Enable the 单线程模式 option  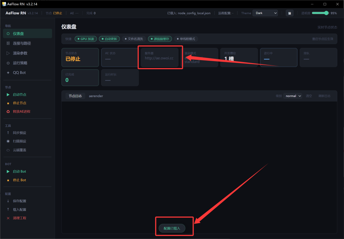[x=186, y=39]
